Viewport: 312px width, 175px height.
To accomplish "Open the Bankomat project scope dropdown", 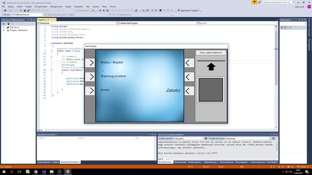I will point(77,23).
